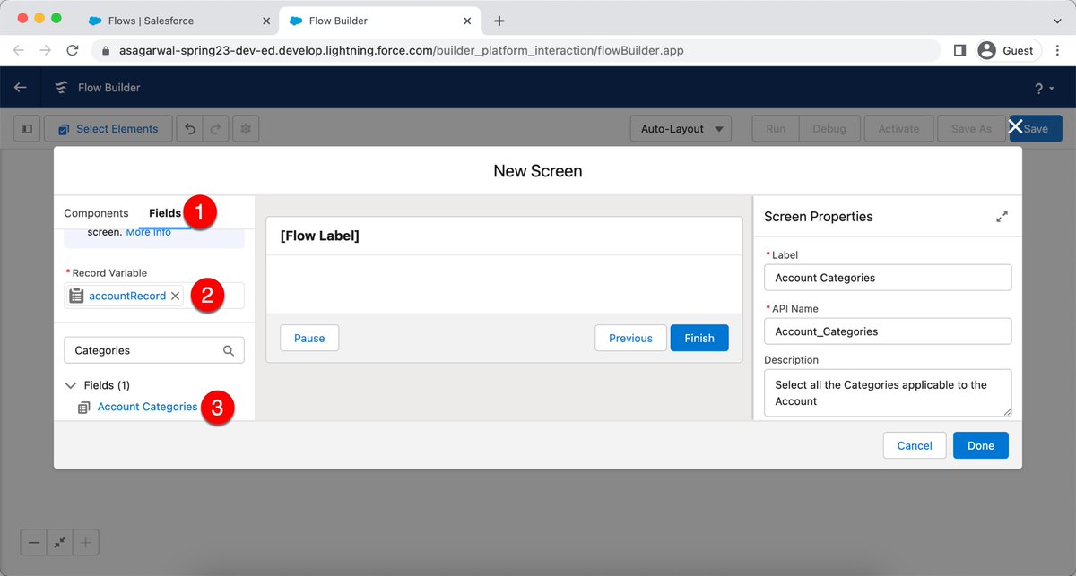This screenshot has height=576, width=1076.
Task: Remove the accountRecord variable pill
Action: click(176, 296)
